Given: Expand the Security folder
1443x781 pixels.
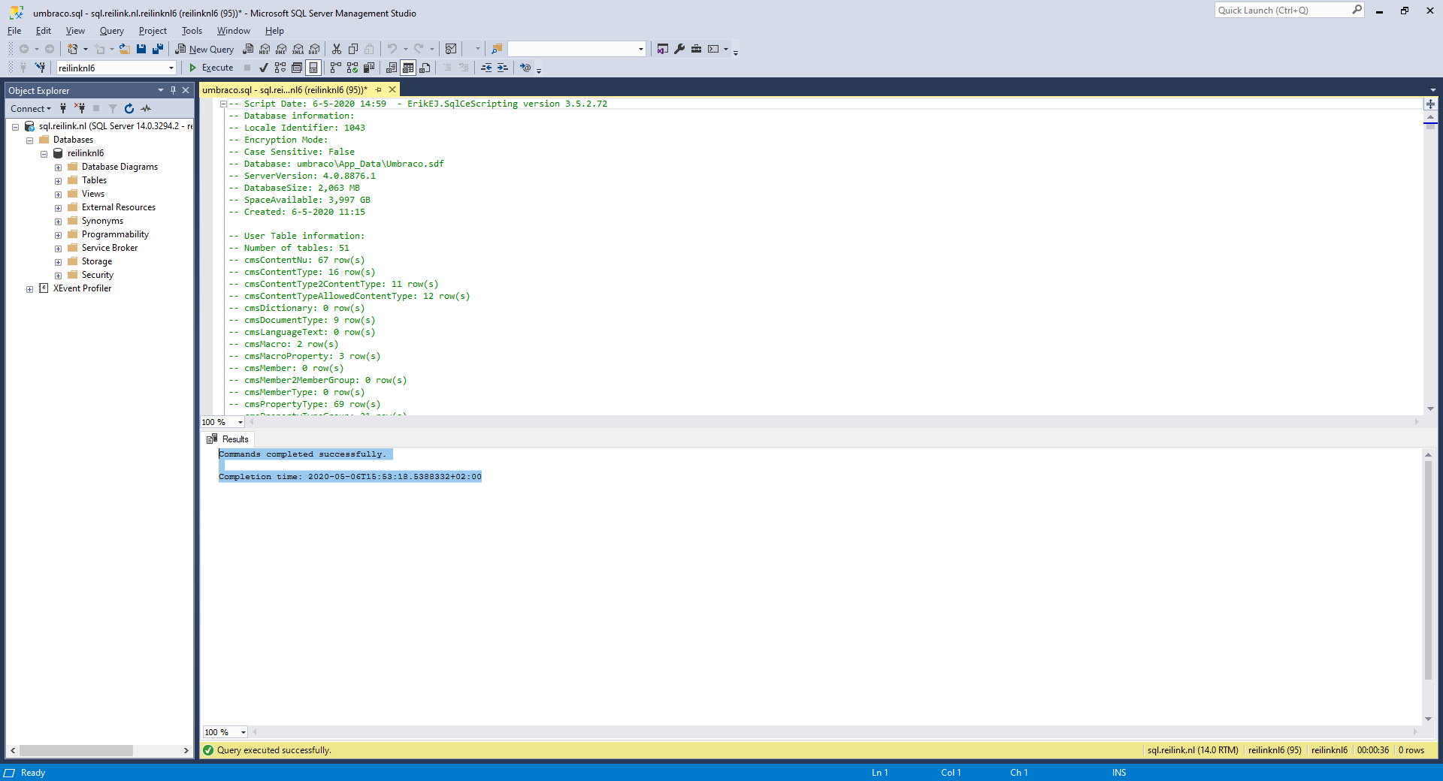Looking at the screenshot, I should [x=58, y=276].
